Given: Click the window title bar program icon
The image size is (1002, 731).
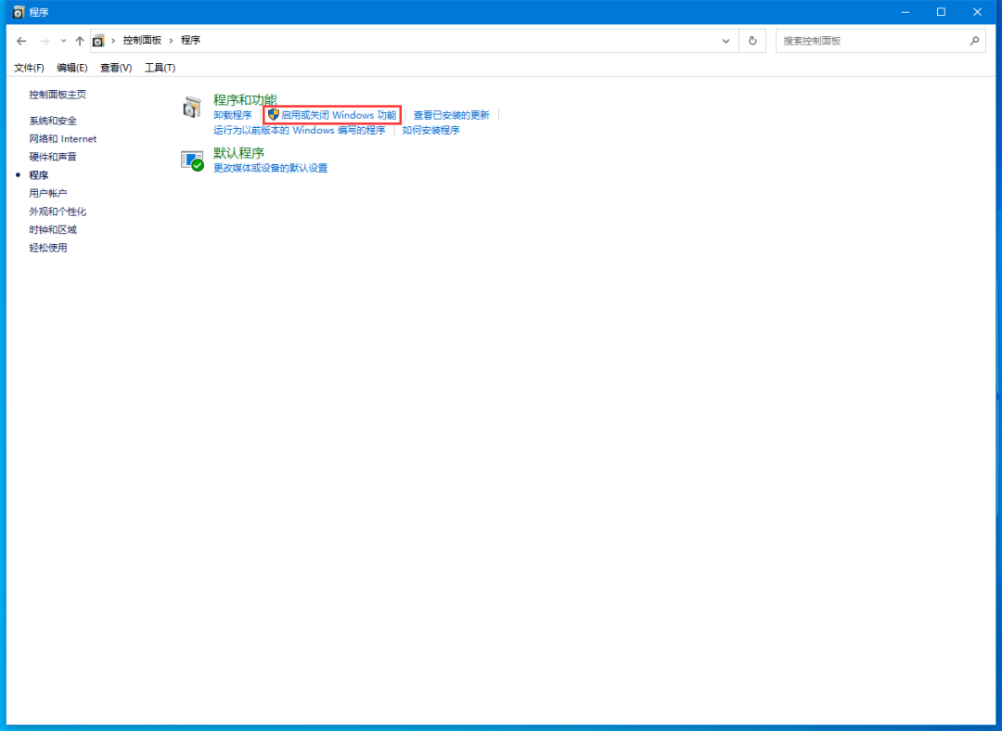Looking at the screenshot, I should point(19,12).
